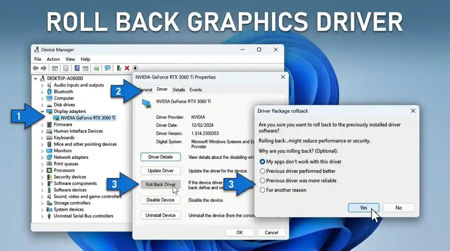Screen dimensions: 450x251
Task: Select 'My apps don't work with this driver'
Action: click(x=262, y=161)
